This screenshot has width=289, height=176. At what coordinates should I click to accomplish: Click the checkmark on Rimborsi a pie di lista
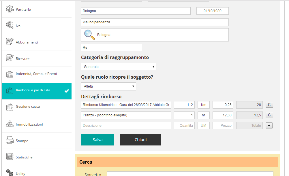67,91
